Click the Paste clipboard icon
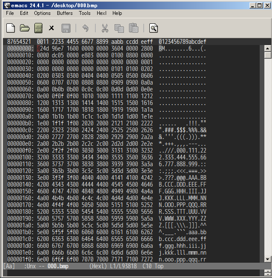This screenshot has height=278, width=272. [134, 28]
